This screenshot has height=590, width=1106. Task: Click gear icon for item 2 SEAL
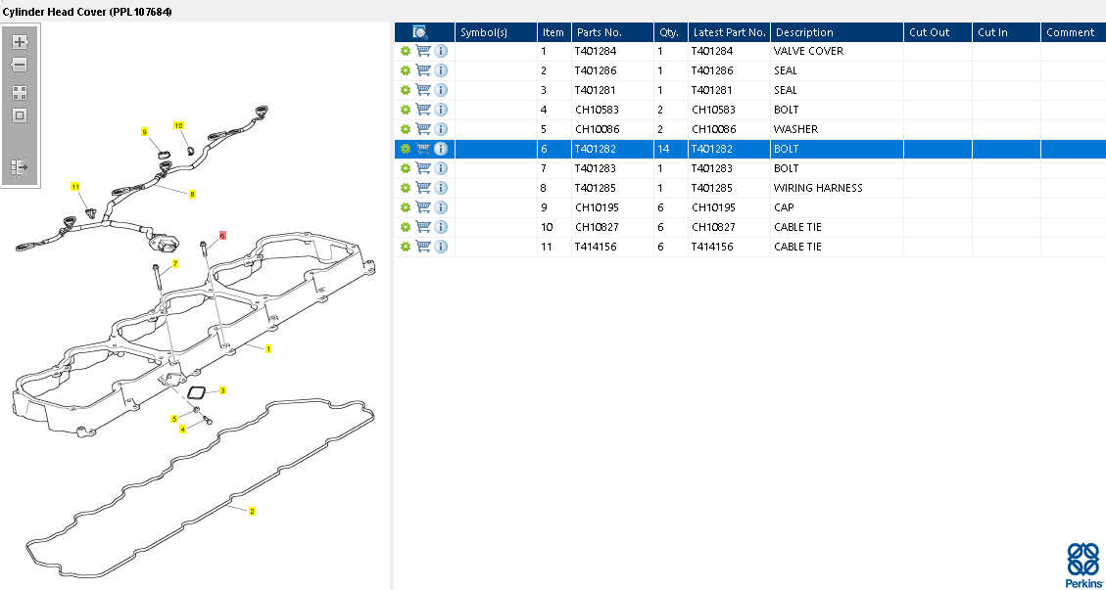click(406, 70)
